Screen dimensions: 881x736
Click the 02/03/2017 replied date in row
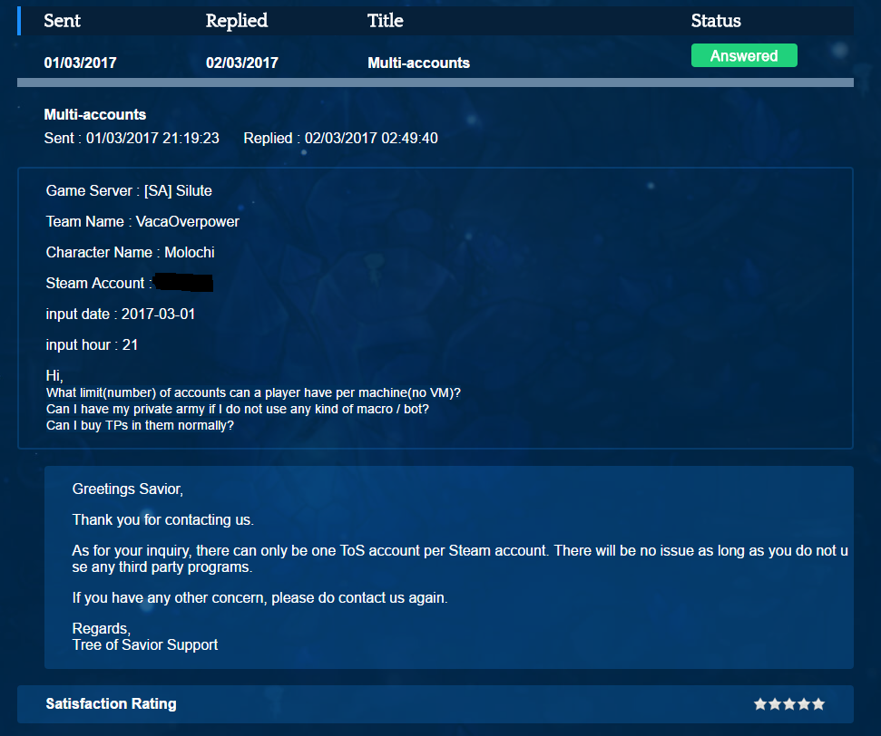[242, 63]
